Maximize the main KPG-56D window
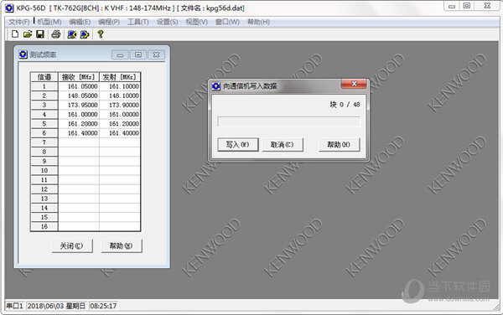The image size is (503, 315). (x=467, y=6)
